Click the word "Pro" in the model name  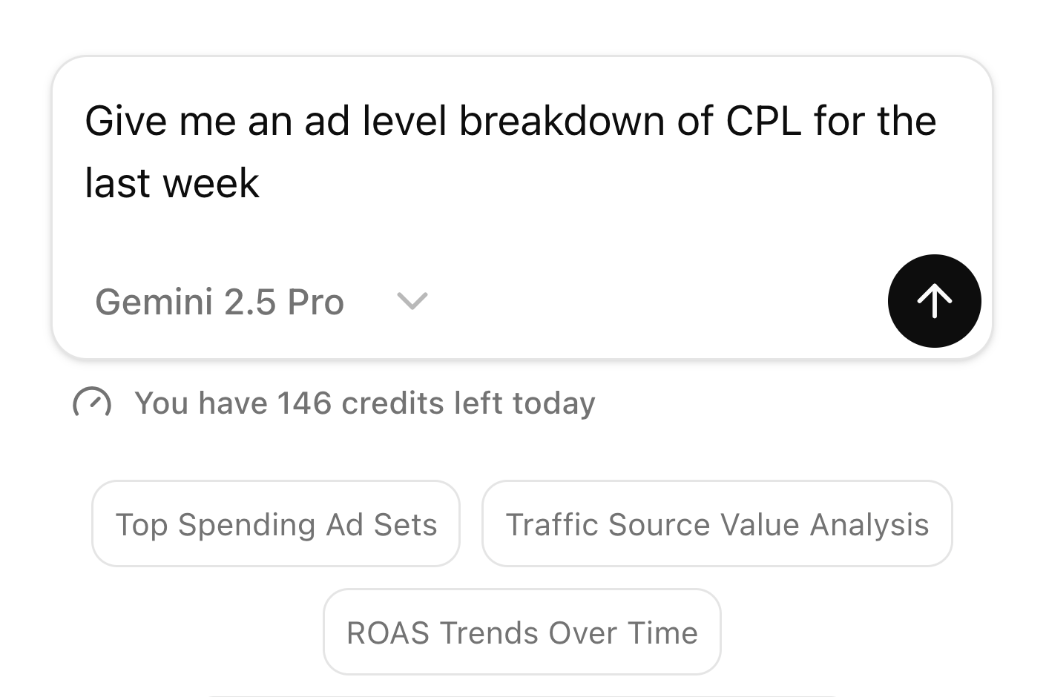(316, 302)
